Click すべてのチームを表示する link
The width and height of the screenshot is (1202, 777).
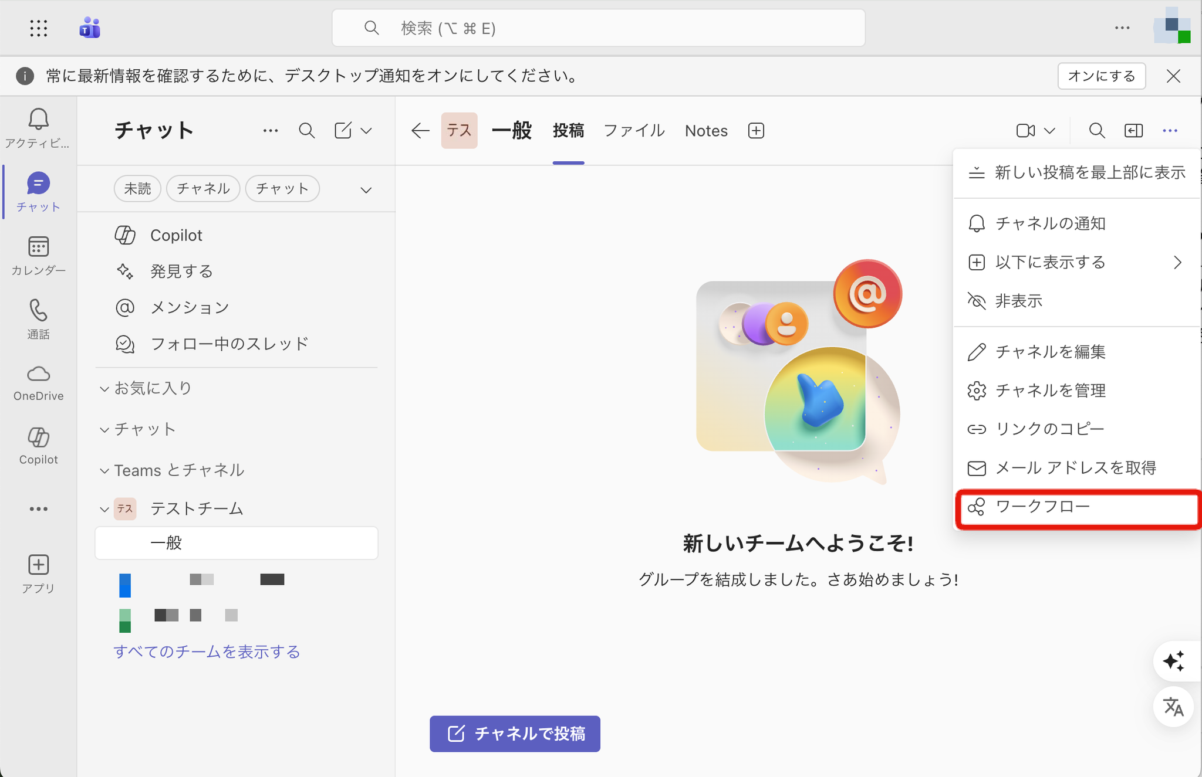click(207, 652)
